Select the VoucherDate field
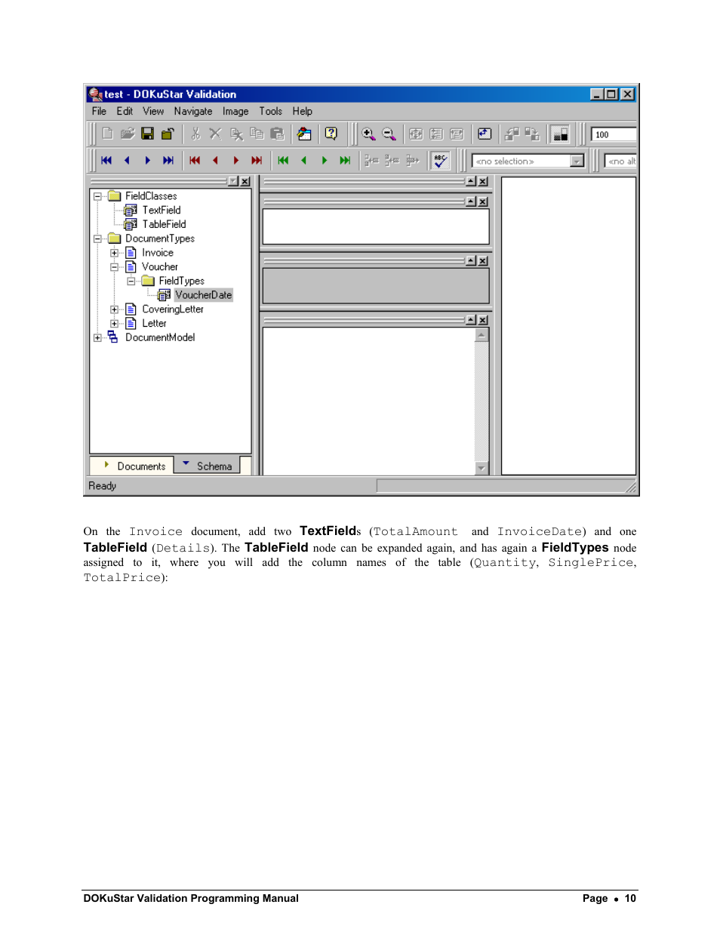Viewport: 720px width, 932px height. [x=203, y=295]
